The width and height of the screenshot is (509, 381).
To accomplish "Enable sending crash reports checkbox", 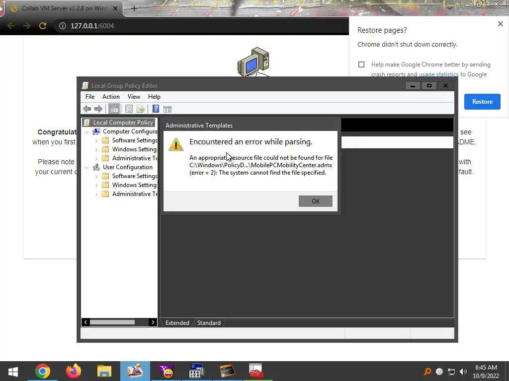I will point(361,64).
